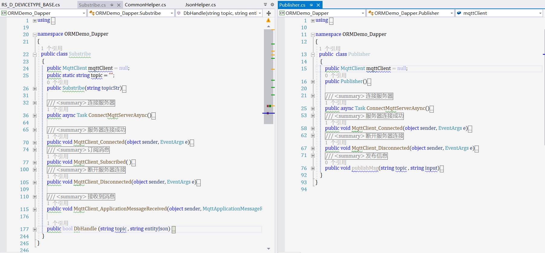This screenshot has width=545, height=253.
Task: Collapse the Substribe class region
Action: click(35, 55)
